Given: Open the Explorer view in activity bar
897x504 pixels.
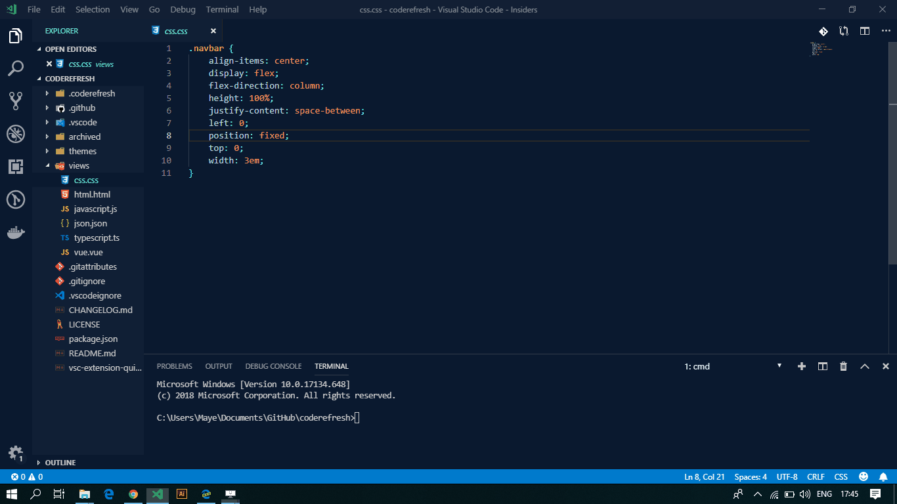Looking at the screenshot, I should (x=16, y=36).
